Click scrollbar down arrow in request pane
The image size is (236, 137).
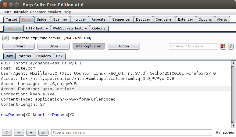[x=233, y=125]
